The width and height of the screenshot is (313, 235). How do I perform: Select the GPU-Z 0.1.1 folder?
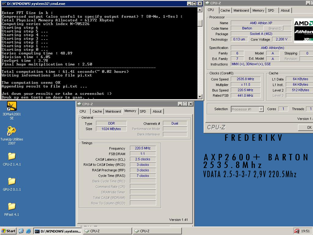(x=12, y=184)
